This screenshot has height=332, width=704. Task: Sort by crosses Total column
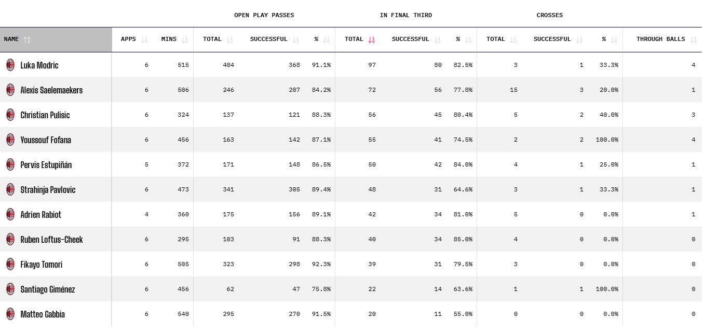pos(513,39)
